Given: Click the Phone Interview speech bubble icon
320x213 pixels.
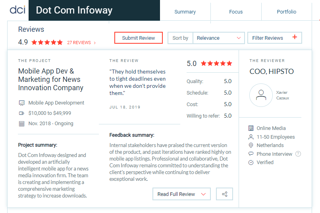Looking at the screenshot, I should (251, 154).
